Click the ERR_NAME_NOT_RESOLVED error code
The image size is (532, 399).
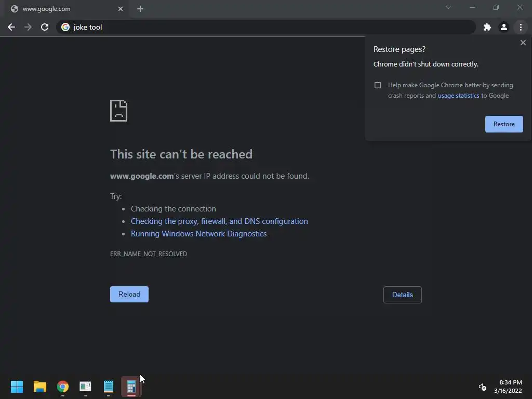tap(149, 254)
